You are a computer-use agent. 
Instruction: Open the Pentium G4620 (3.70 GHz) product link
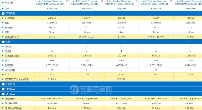[85, 2]
